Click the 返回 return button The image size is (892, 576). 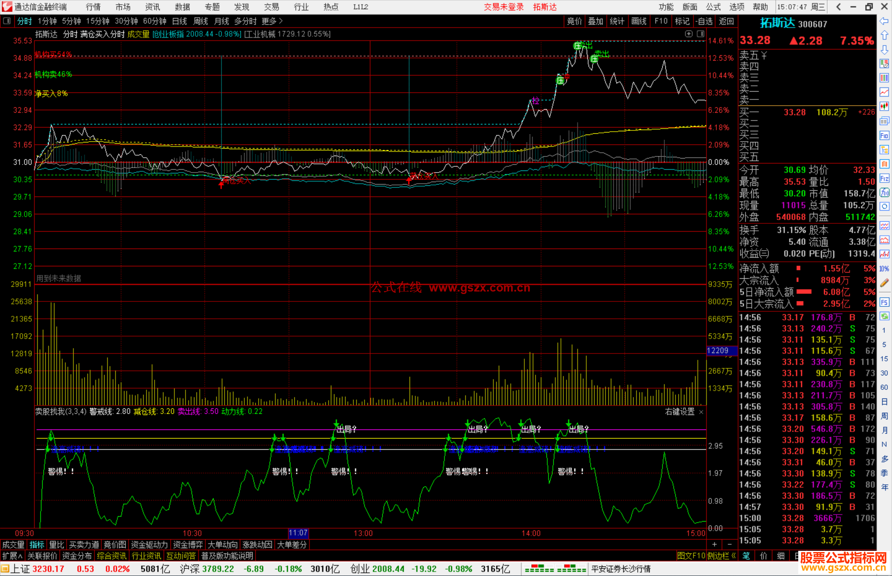726,21
